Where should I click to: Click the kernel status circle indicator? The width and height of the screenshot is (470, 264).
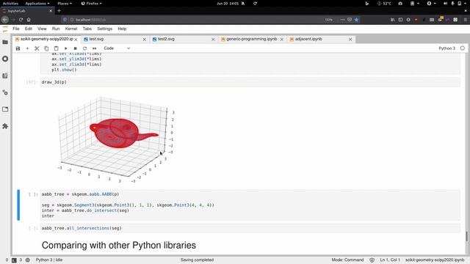[463, 48]
